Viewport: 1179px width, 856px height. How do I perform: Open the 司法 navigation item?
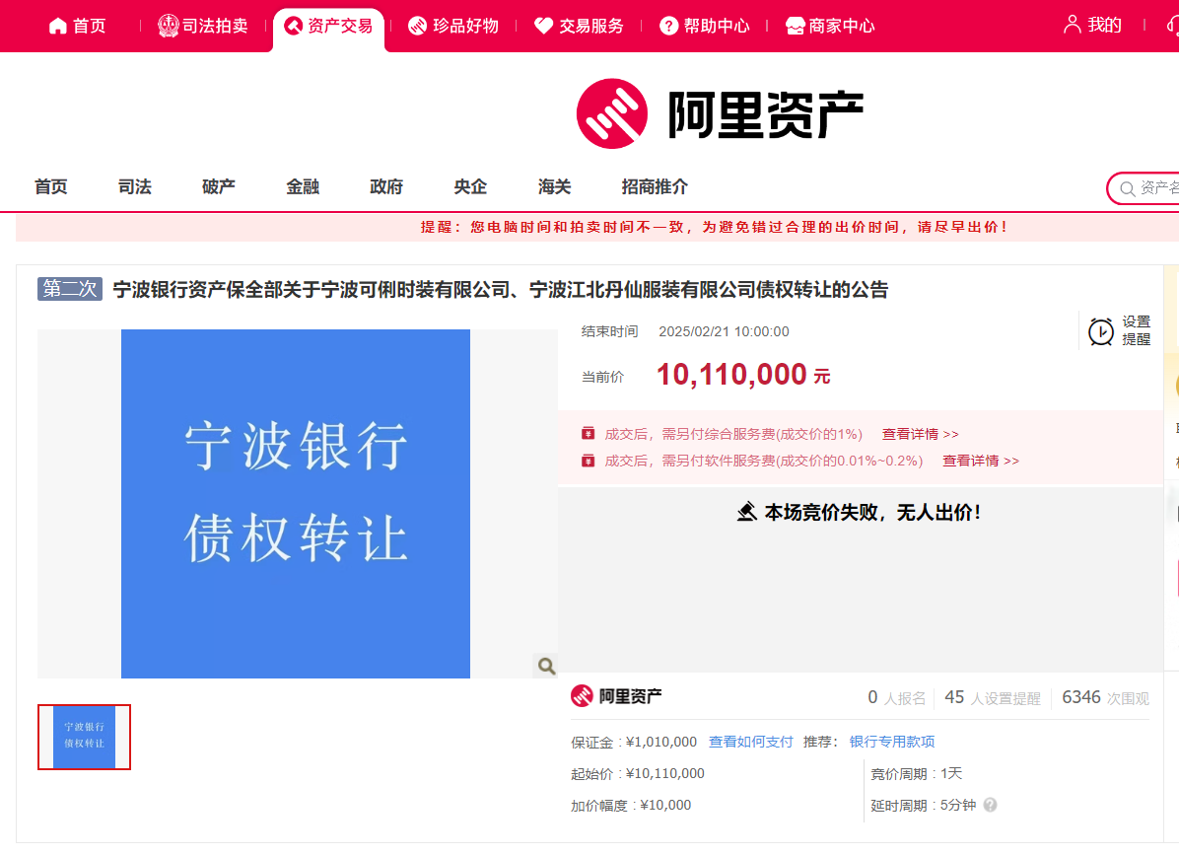tap(135, 186)
